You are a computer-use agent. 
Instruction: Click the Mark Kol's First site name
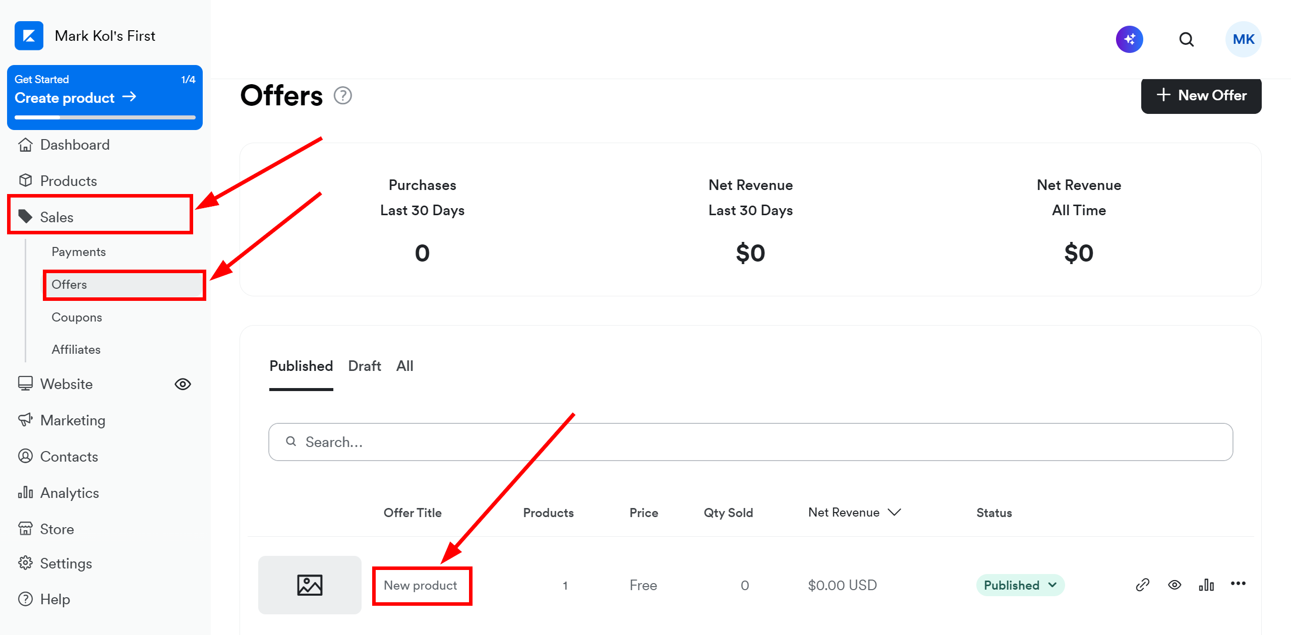[105, 36]
